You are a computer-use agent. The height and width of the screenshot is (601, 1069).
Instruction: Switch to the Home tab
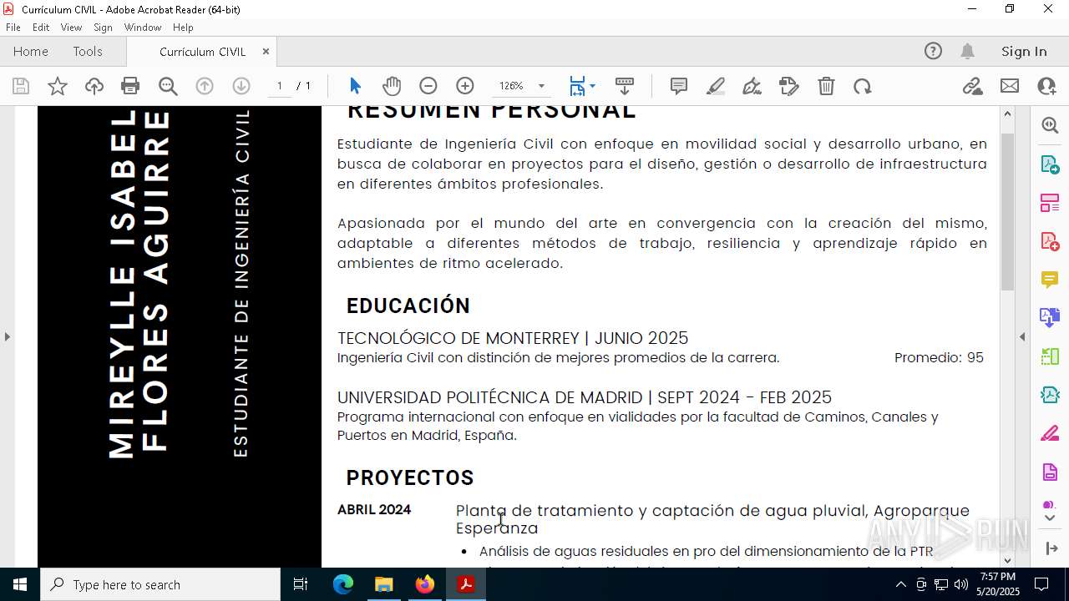pyautogui.click(x=31, y=51)
